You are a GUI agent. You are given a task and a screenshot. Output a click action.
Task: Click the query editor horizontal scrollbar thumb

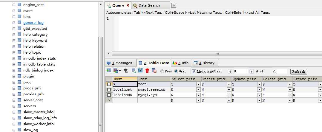[x=217, y=54]
